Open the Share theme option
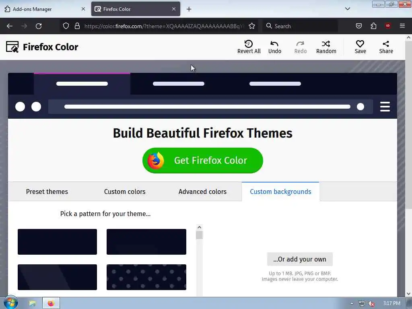This screenshot has height=309, width=412. click(x=386, y=47)
